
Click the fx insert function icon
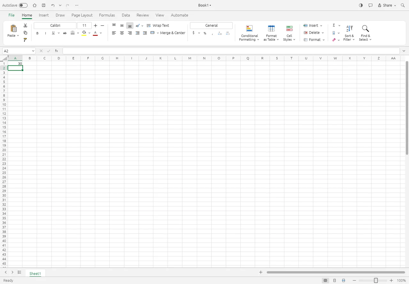(57, 51)
